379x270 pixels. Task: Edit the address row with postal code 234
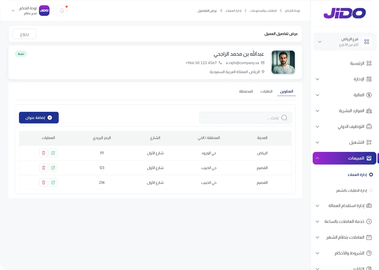tap(53, 182)
